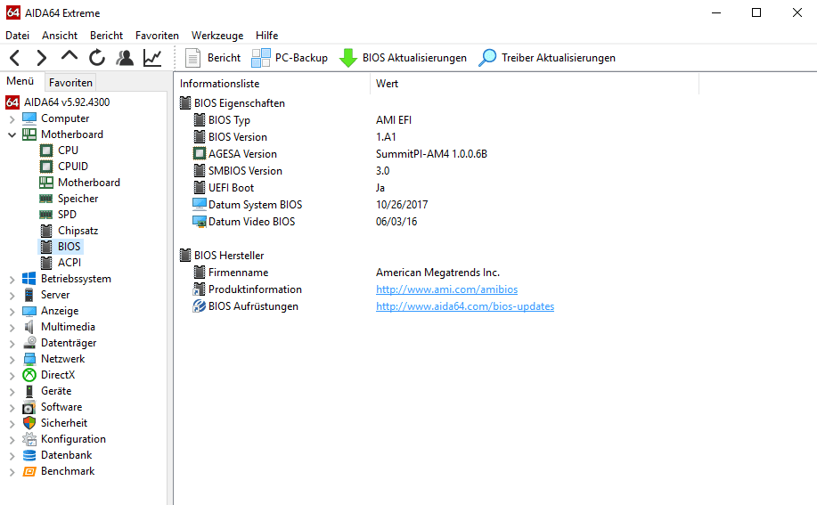Select the AIDA64 v5.92.4300 root node
Screen dimensions: 817x505
point(67,102)
